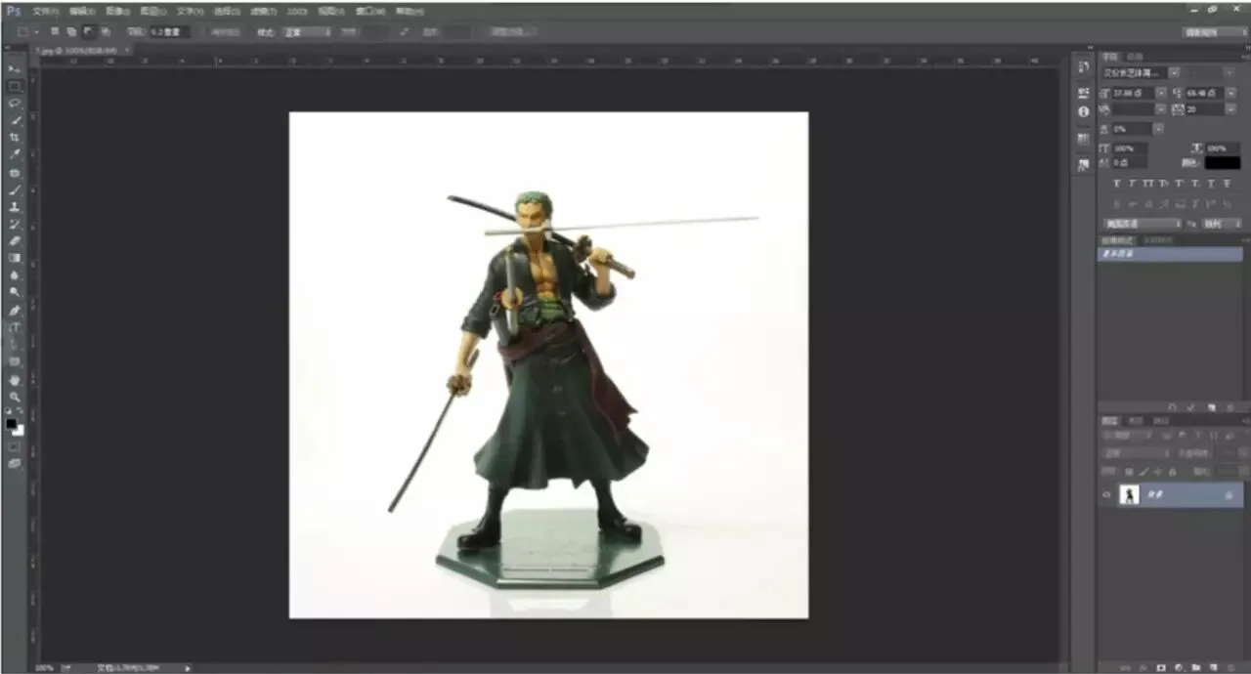Select the Hand tool
1251x674 pixels.
pos(15,379)
